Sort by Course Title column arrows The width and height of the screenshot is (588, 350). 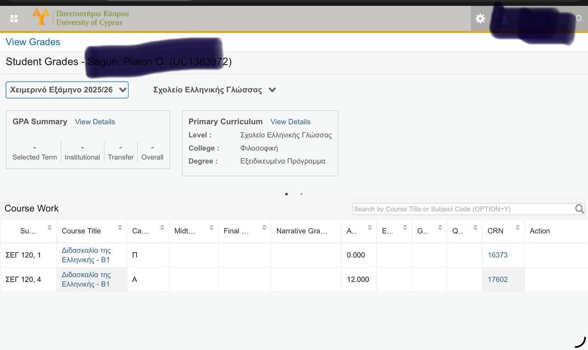120,228
